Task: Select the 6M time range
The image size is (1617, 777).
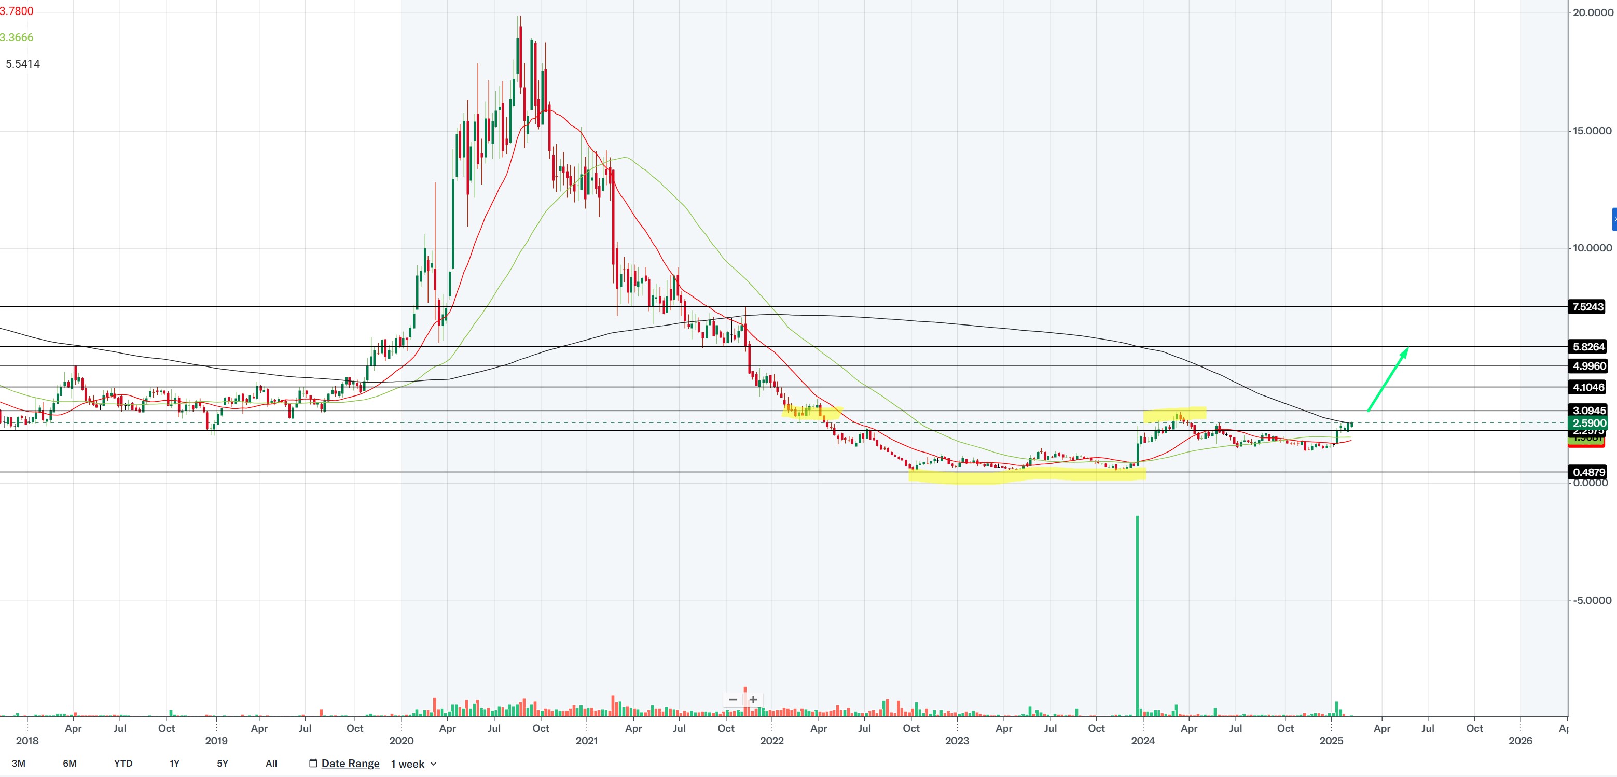Action: pyautogui.click(x=70, y=763)
